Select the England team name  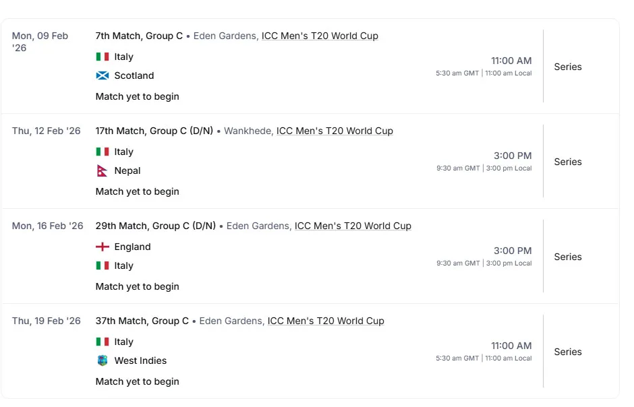click(132, 247)
